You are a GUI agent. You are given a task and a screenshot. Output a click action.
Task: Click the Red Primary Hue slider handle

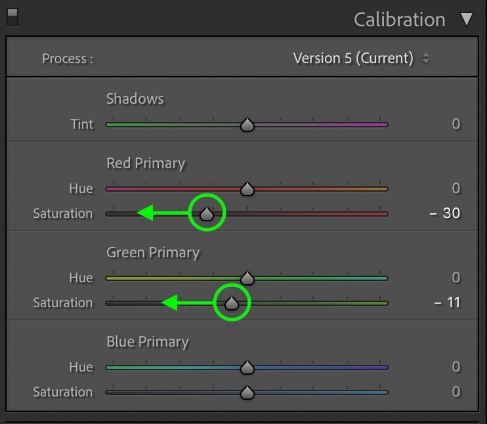[x=247, y=189]
